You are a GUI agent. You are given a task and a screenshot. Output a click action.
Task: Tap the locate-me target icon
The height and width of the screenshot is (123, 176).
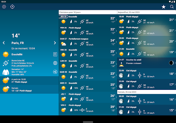point(12,7)
